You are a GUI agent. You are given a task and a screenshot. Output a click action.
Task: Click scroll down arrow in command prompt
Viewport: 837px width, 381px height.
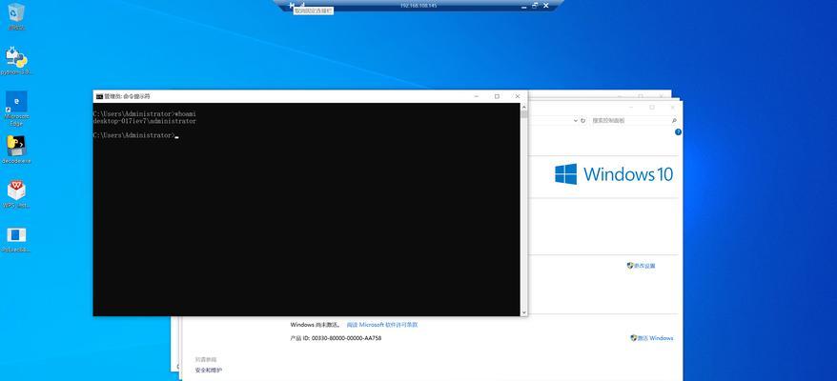pos(523,312)
